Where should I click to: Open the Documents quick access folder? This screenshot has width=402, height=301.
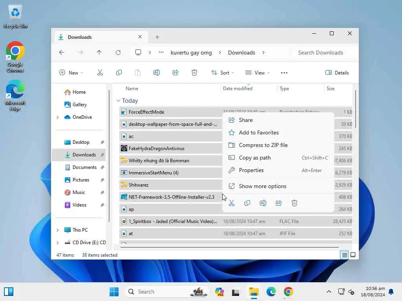pos(79,167)
